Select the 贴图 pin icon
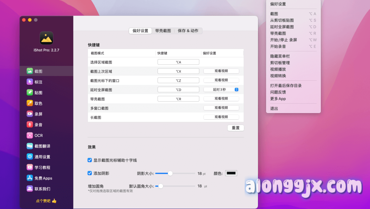The image size is (370, 209). [30, 93]
